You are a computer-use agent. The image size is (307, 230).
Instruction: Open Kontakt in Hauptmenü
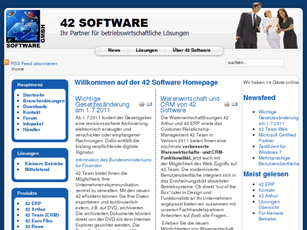coord(32,112)
